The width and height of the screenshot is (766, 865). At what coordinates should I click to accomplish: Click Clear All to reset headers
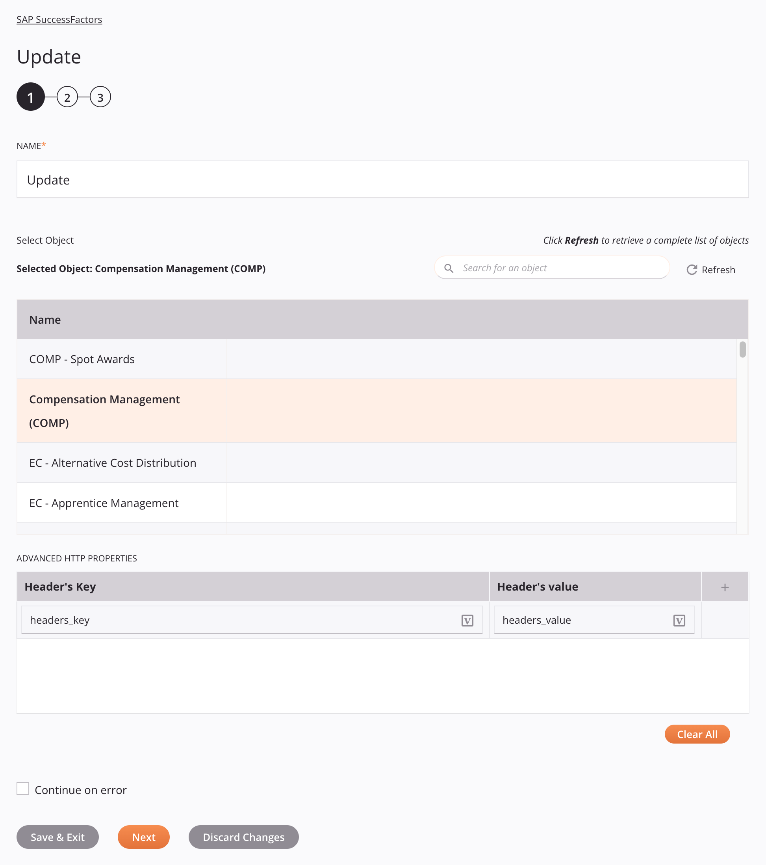697,734
